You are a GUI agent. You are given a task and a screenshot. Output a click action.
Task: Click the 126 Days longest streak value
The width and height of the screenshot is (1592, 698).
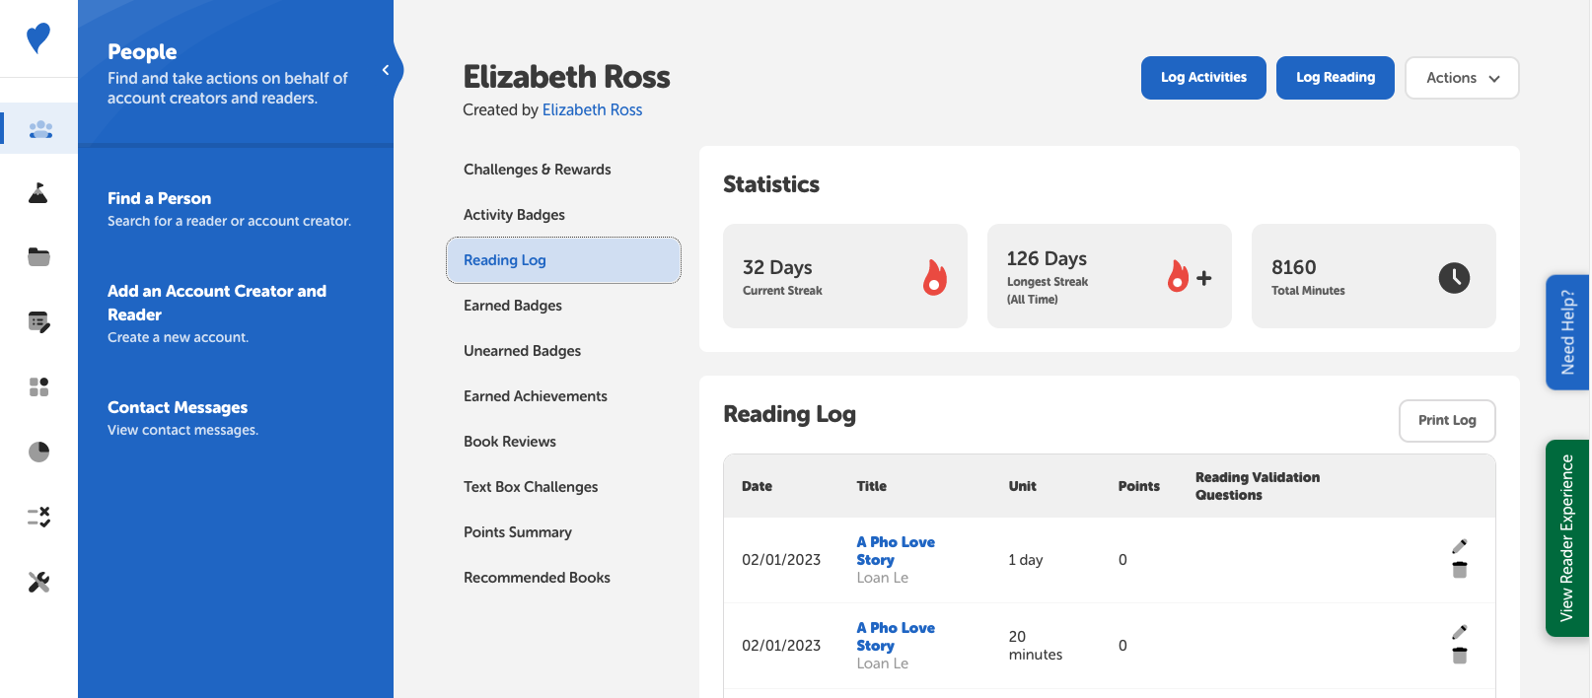click(x=1047, y=258)
